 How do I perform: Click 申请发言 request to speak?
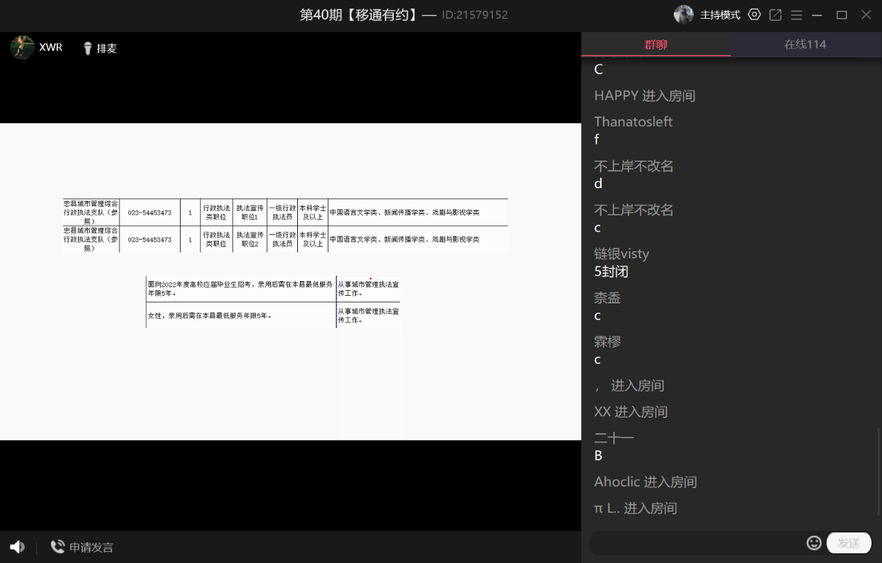91,547
